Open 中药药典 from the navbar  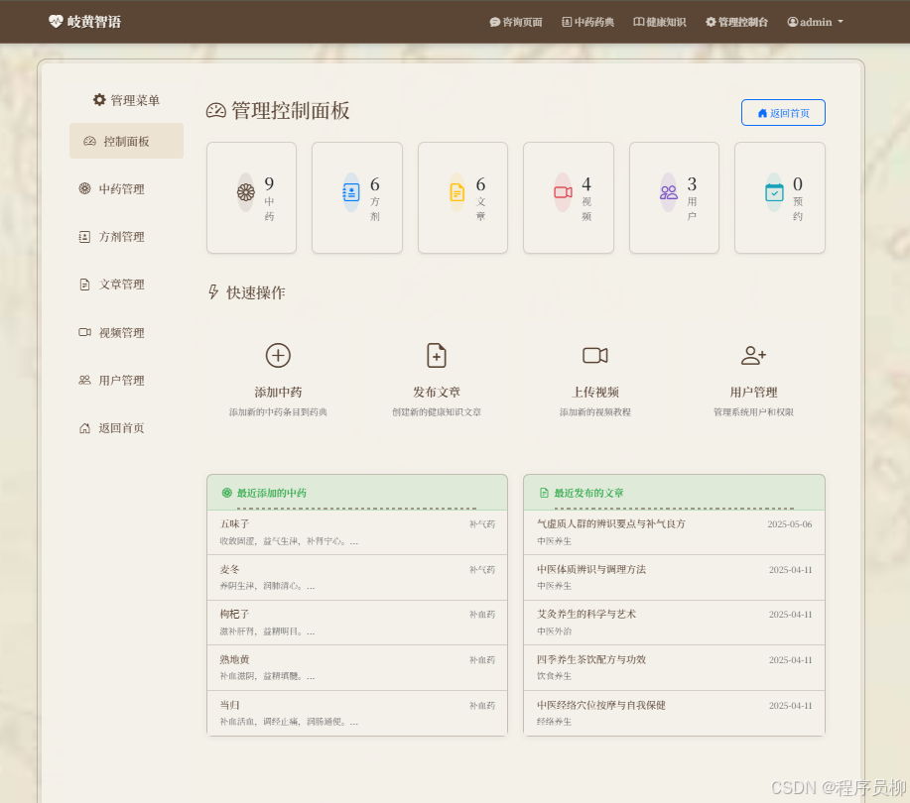586,22
